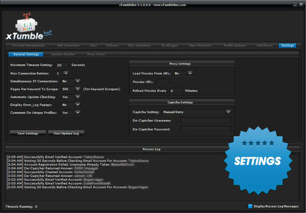Image resolution: width=306 pixels, height=213 pixels.
Task: Click the 3:05 AM Email Verified log entry
Action: pyautogui.click(x=55, y=157)
